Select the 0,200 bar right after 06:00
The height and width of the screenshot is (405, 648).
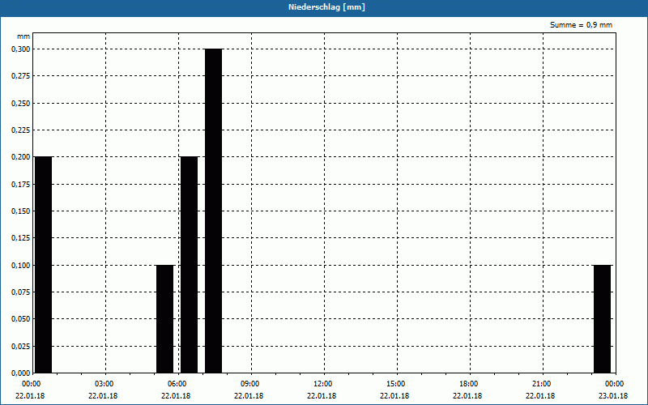tap(190, 265)
